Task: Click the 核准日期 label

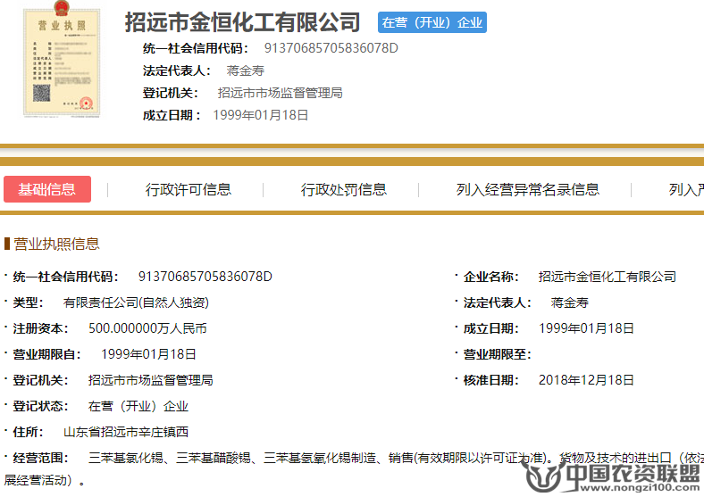Action: tap(490, 380)
